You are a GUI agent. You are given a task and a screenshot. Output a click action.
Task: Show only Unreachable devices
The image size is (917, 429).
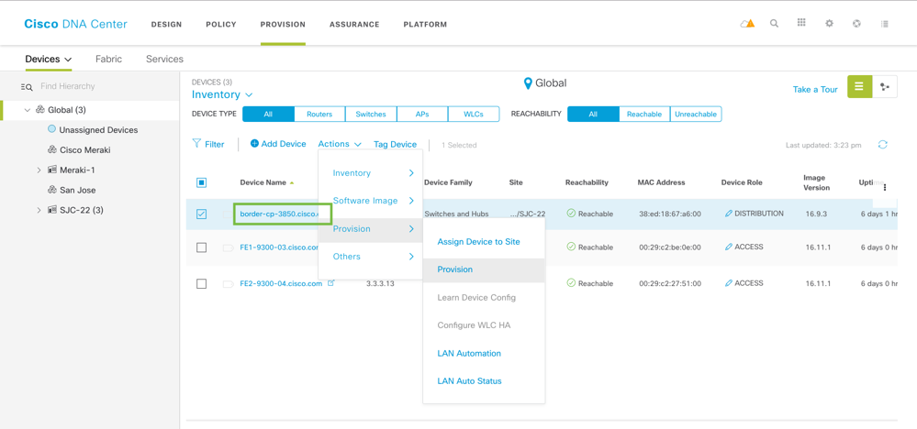click(x=696, y=114)
